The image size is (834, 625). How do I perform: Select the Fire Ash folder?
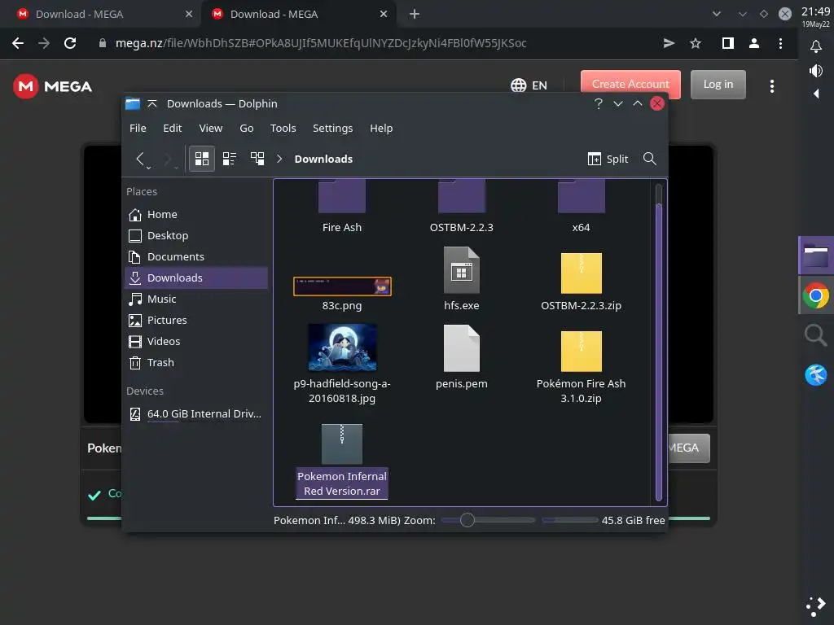click(x=342, y=206)
